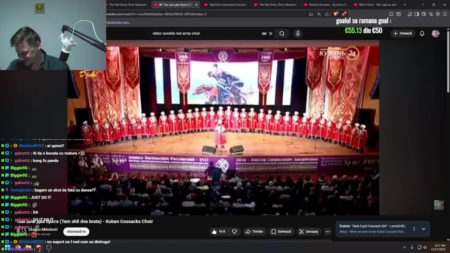Open the more actions three-dot button below the video

pyautogui.click(x=327, y=232)
